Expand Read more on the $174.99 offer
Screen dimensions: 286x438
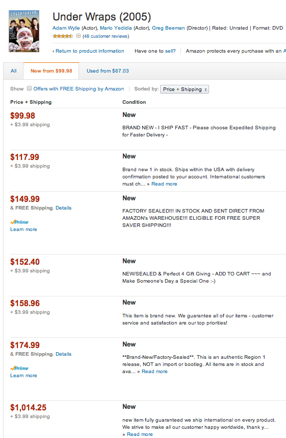pyautogui.click(x=154, y=371)
